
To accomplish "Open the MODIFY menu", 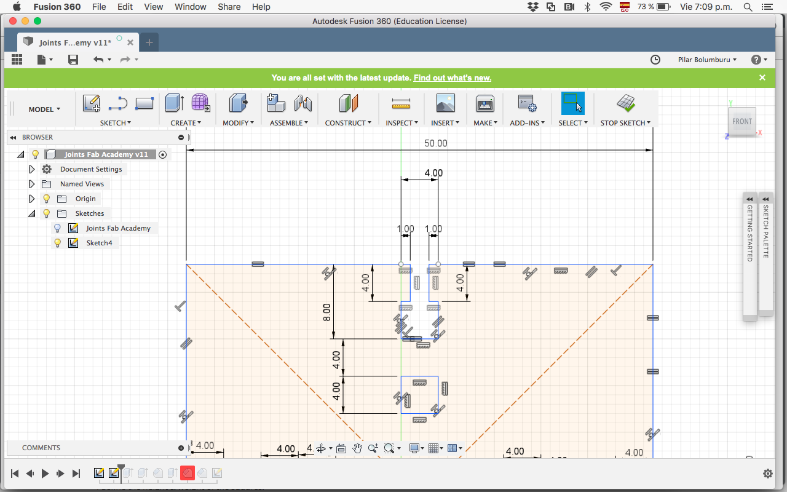I will (238, 123).
